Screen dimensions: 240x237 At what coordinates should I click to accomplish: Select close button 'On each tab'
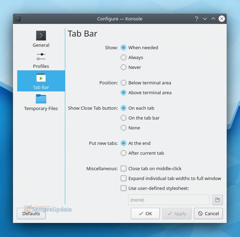point(138,108)
